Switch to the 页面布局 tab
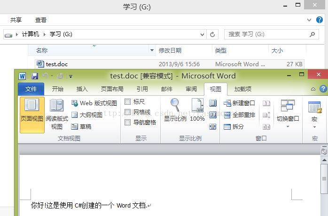 (x=112, y=89)
